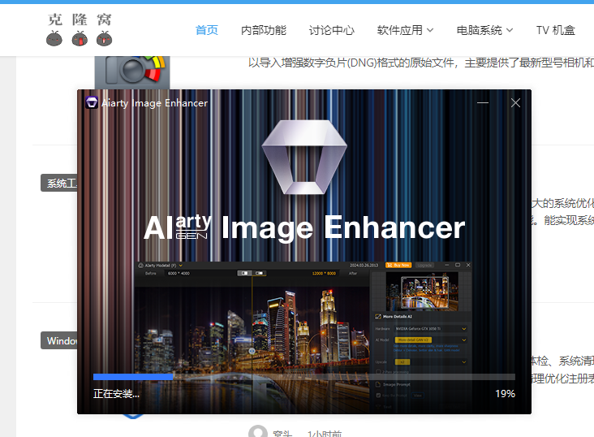Viewport: 594px width, 437px height.
Task: Minimize the Aiarty Image Enhancer installer
Action: point(483,102)
